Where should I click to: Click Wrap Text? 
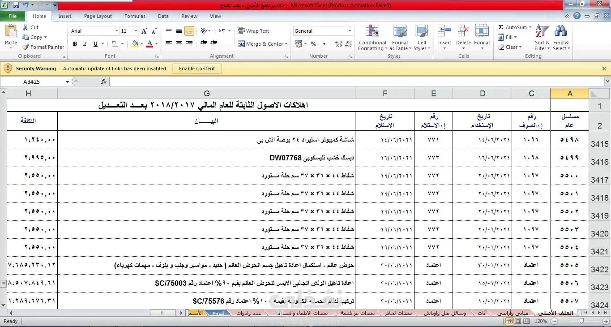253,31
